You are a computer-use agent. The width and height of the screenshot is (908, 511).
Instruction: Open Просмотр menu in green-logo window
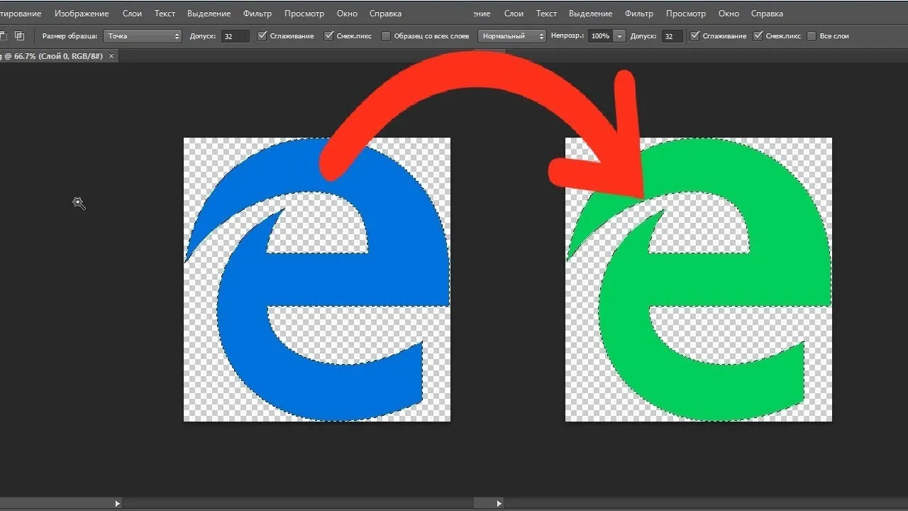(x=685, y=13)
